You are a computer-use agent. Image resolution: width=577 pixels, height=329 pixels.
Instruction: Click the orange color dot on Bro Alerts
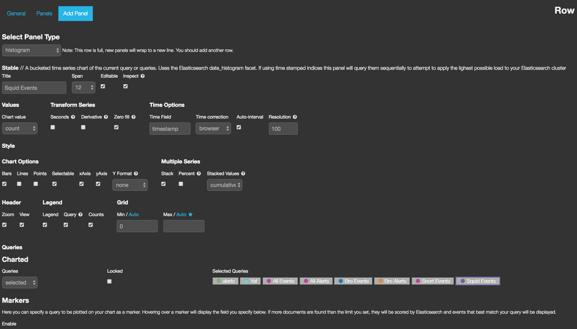tap(381, 281)
